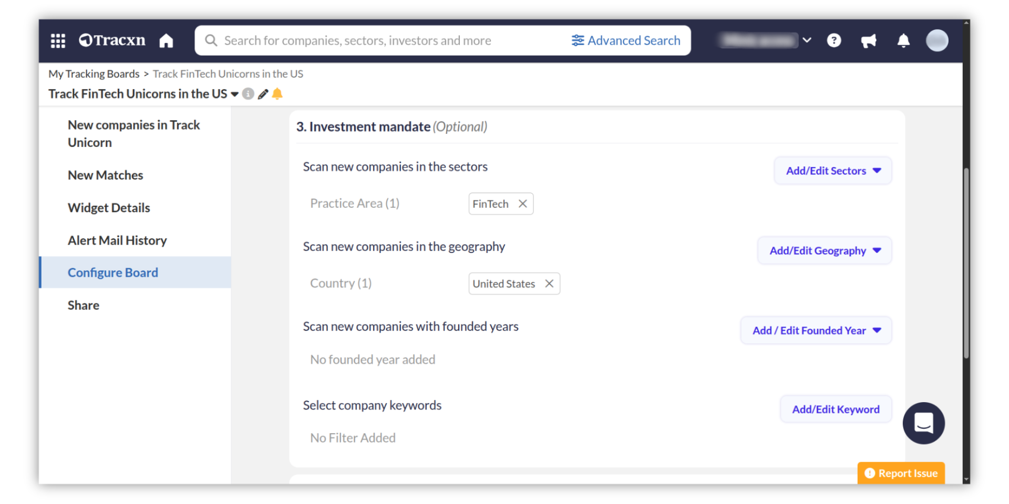The width and height of the screenshot is (1009, 504).
Task: Open help via the question mark icon
Action: [833, 40]
